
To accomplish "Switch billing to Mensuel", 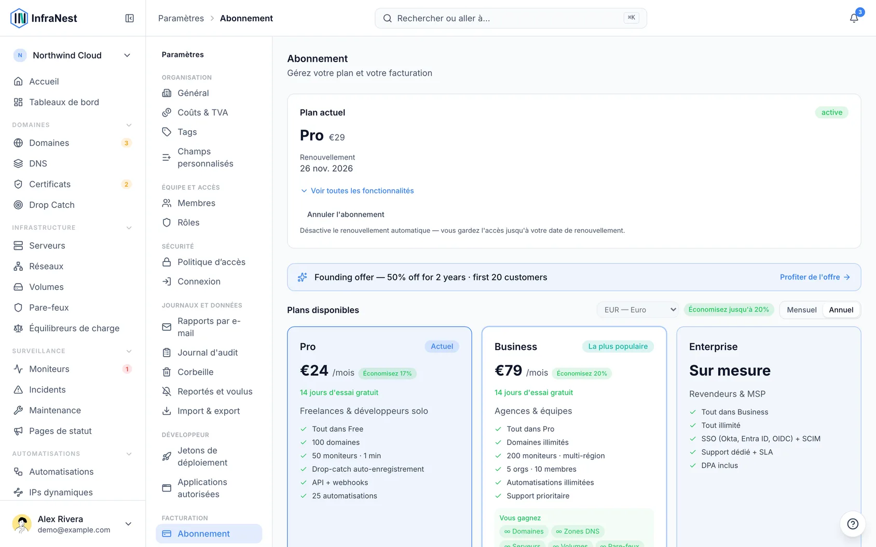I will [801, 310].
